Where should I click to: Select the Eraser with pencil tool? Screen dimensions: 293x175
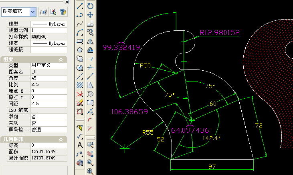point(80,103)
